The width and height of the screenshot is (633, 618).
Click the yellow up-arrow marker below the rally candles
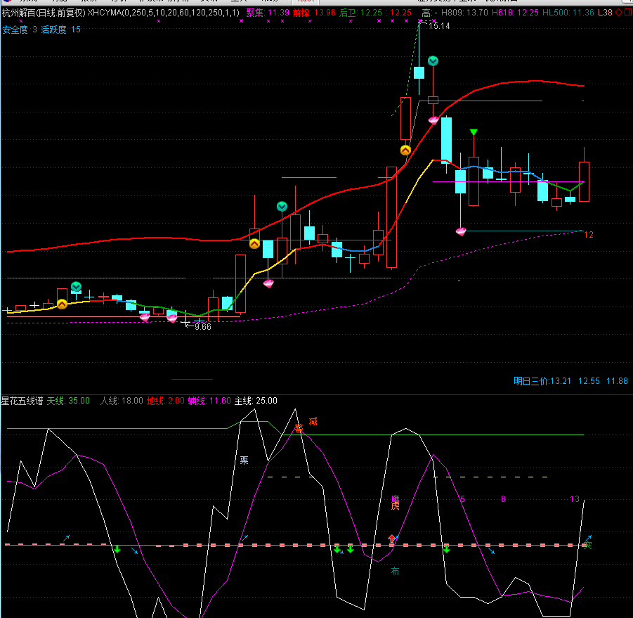click(x=405, y=150)
